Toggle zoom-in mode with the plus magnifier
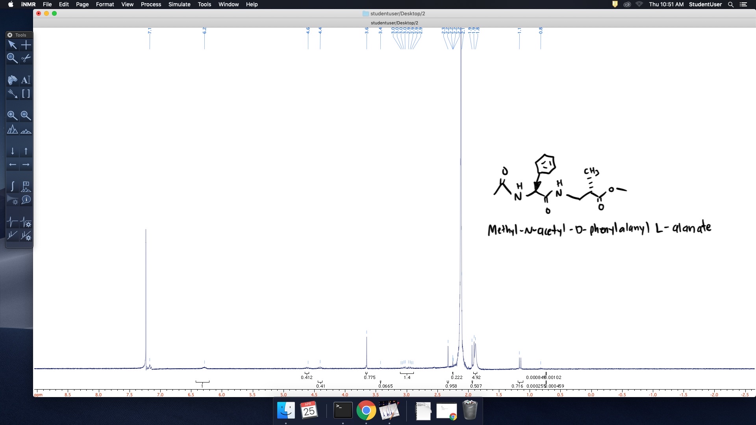Image resolution: width=756 pixels, height=425 pixels. pyautogui.click(x=13, y=115)
